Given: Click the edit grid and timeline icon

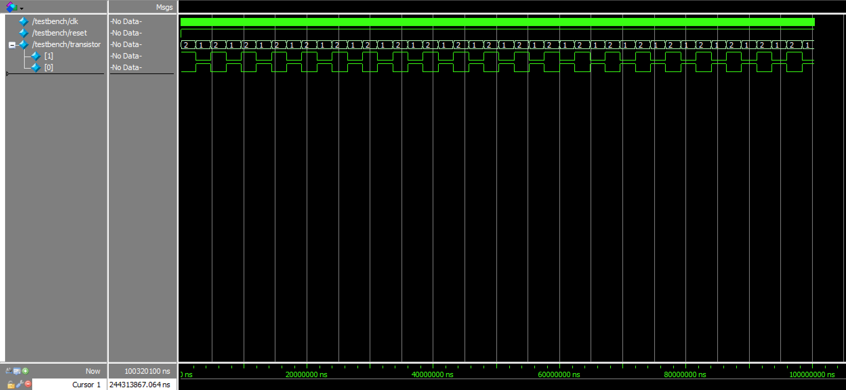Looking at the screenshot, I should (x=17, y=371).
